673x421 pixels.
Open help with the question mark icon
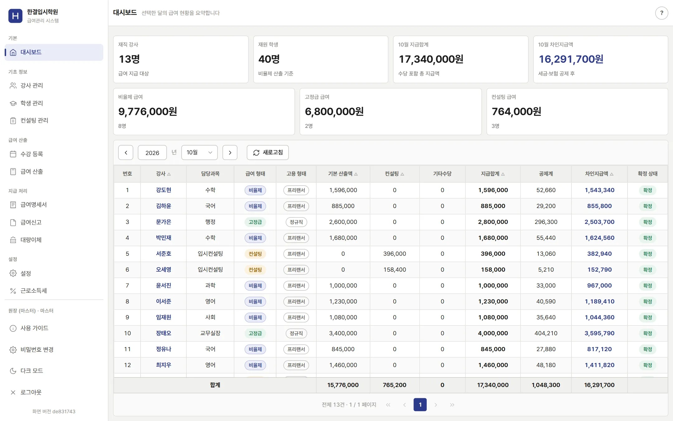(661, 13)
